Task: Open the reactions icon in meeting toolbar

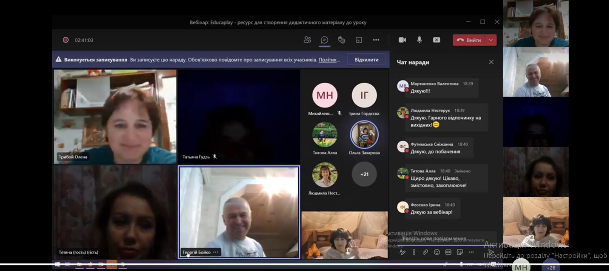Action: tap(342, 40)
